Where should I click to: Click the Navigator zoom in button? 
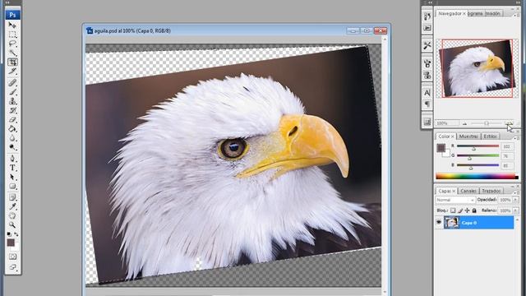(509, 123)
